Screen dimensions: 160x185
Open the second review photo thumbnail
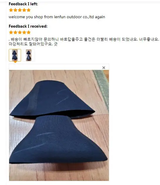(x=29, y=55)
